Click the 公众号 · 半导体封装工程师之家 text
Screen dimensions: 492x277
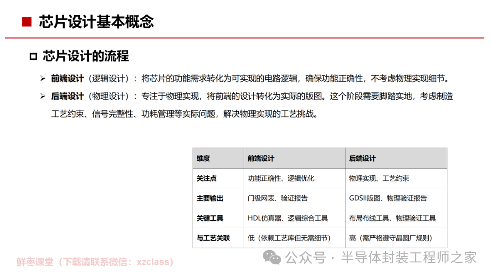(380, 258)
